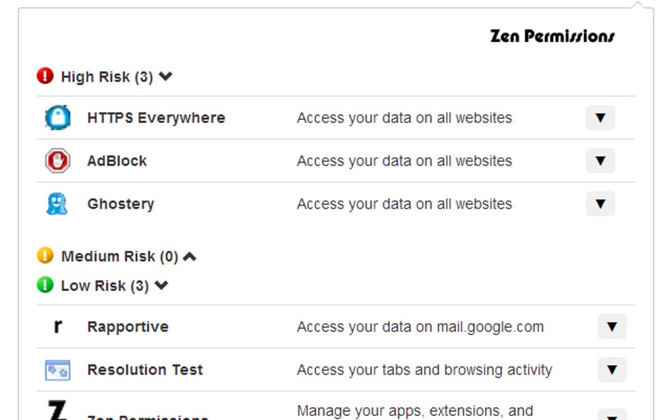Open the dropdown next to Ghostery
This screenshot has height=420, width=672.
point(600,204)
